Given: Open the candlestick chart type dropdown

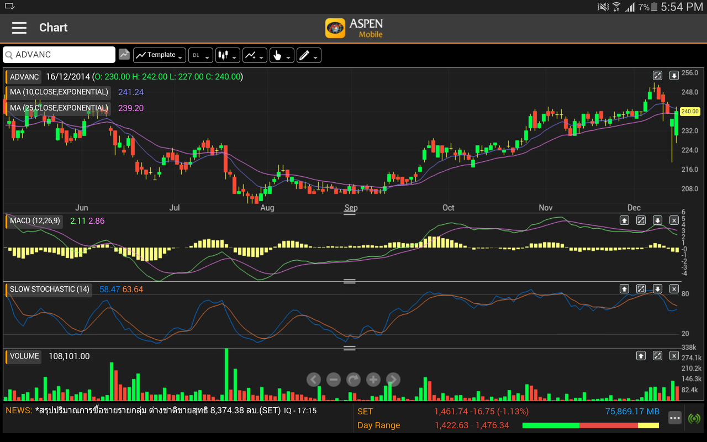Looking at the screenshot, I should pyautogui.click(x=228, y=55).
